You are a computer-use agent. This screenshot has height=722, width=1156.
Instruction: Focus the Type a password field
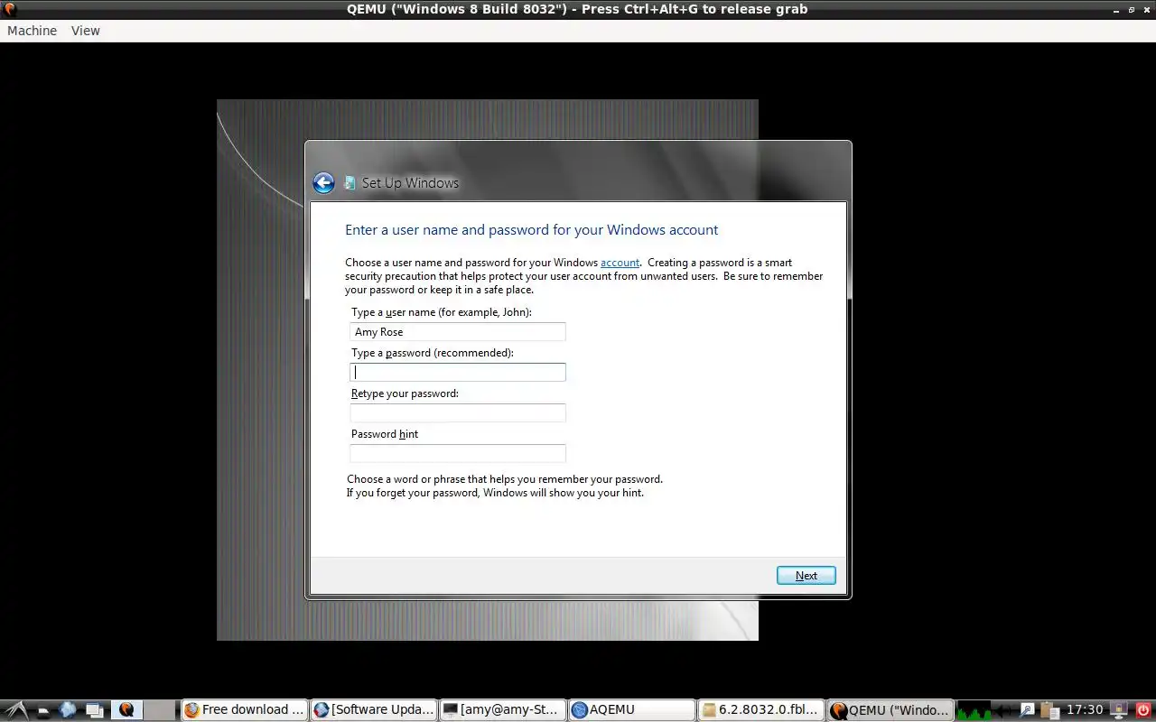tap(458, 372)
